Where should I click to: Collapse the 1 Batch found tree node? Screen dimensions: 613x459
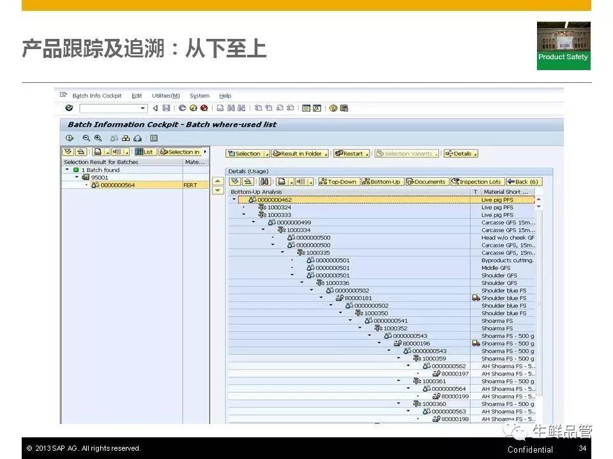pyautogui.click(x=67, y=170)
